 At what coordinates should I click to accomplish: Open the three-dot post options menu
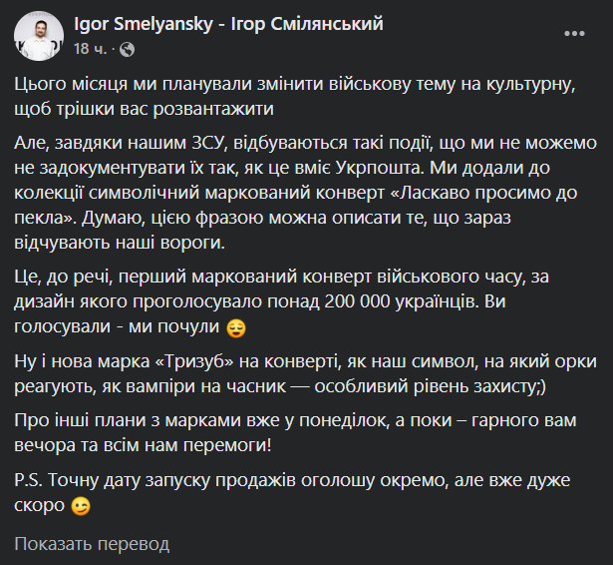575,34
